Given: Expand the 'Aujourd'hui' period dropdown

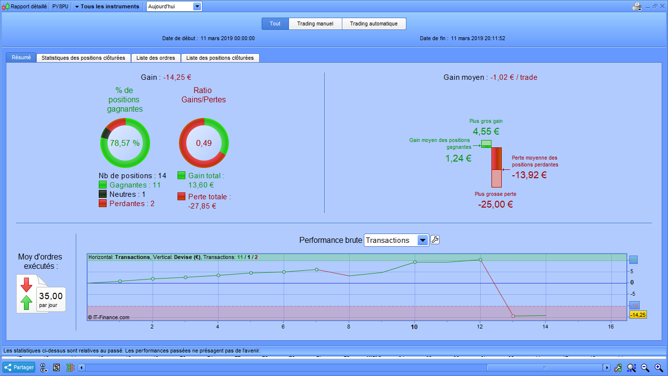Looking at the screenshot, I should (197, 6).
